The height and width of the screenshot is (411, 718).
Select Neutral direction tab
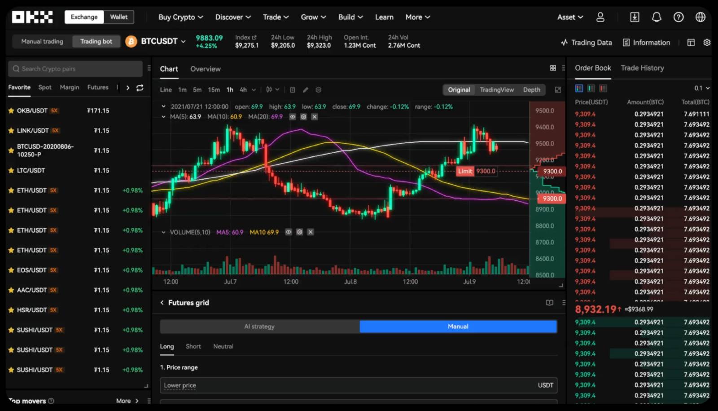(223, 346)
